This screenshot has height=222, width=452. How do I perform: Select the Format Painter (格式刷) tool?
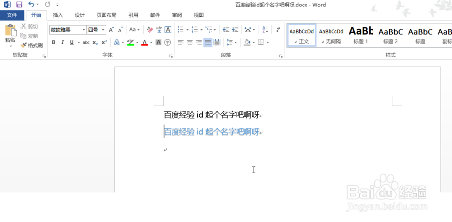click(x=32, y=46)
